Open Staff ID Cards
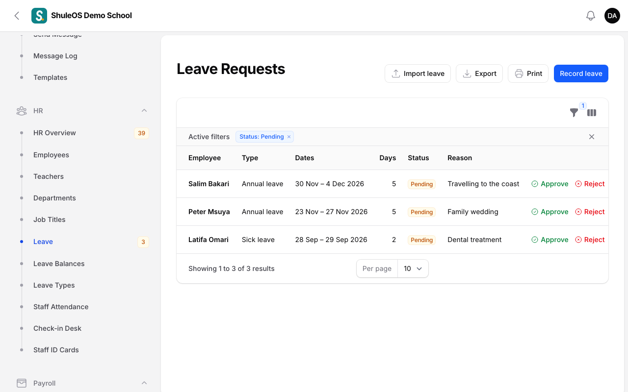 56,350
